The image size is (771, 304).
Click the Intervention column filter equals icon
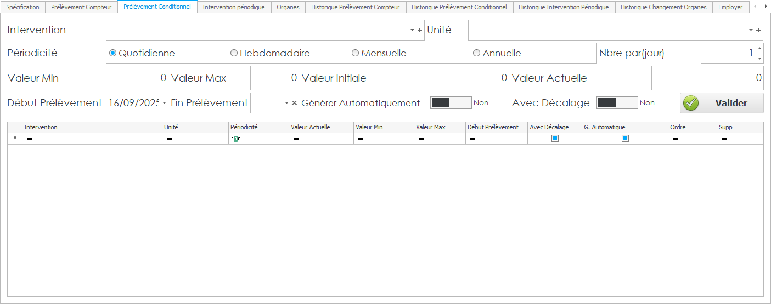(29, 139)
